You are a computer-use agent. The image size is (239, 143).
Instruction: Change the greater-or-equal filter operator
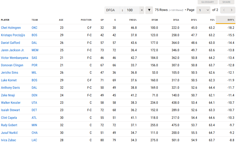coord(122,10)
